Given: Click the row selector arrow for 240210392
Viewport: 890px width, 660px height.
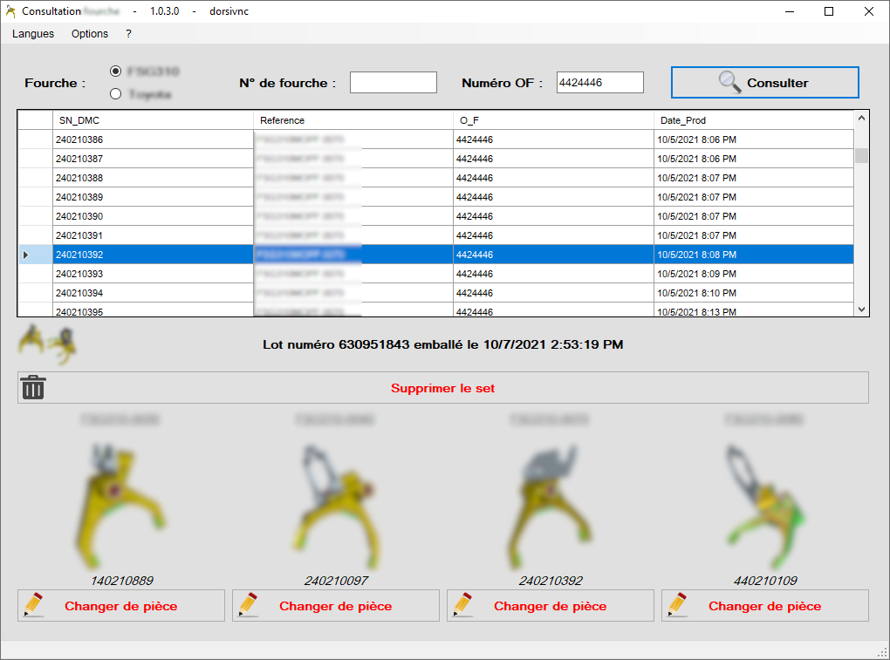Looking at the screenshot, I should (25, 255).
